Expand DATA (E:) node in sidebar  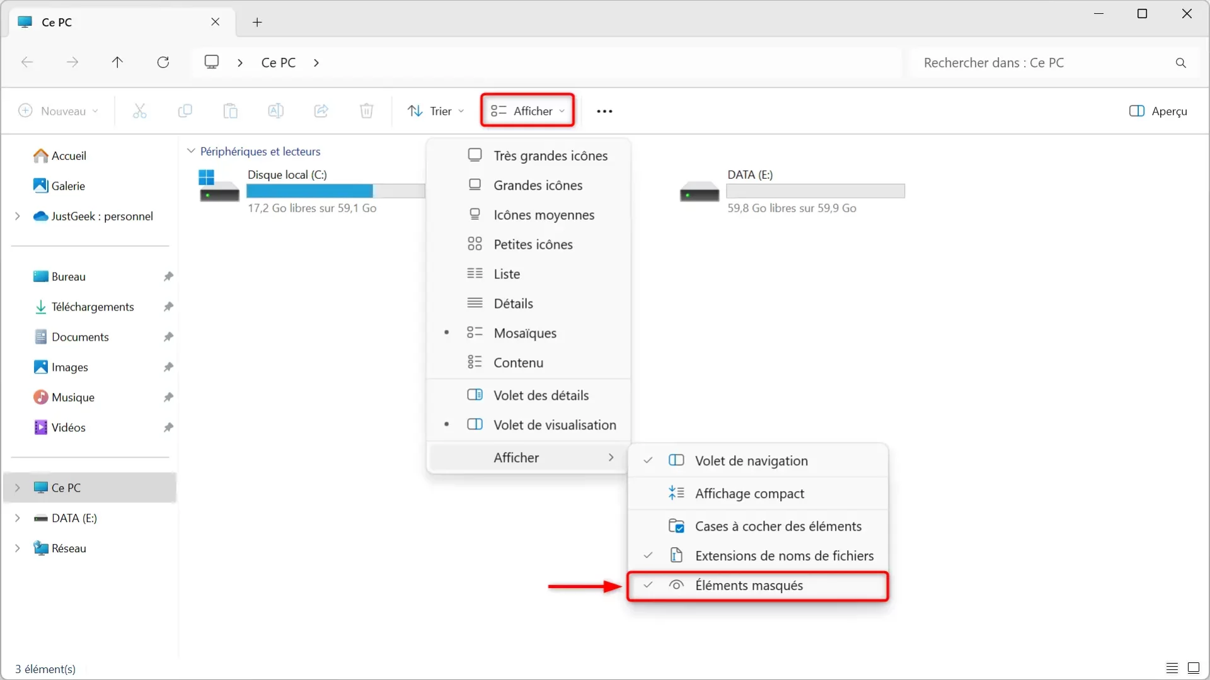coord(18,518)
